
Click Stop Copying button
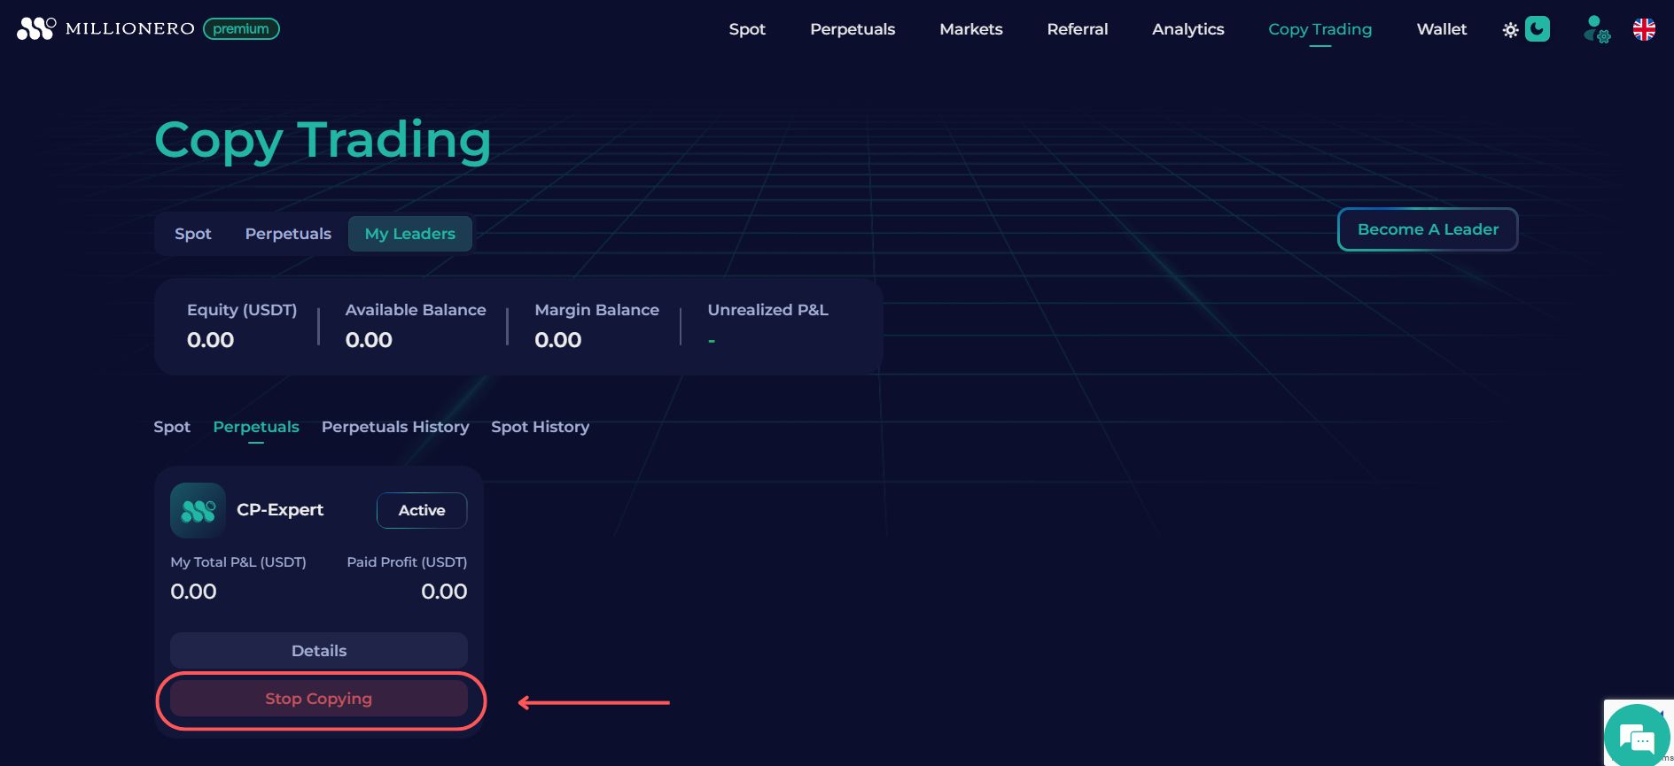(x=318, y=699)
